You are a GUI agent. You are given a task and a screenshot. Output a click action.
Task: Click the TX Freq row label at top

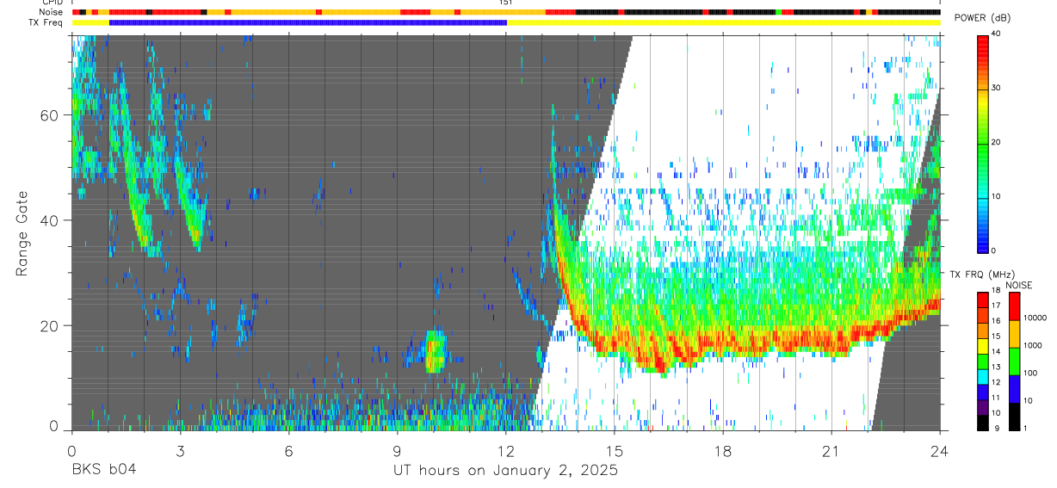tap(47, 22)
